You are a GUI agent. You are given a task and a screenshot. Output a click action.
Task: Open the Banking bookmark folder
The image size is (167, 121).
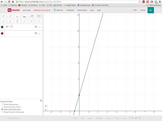pos(13,5)
